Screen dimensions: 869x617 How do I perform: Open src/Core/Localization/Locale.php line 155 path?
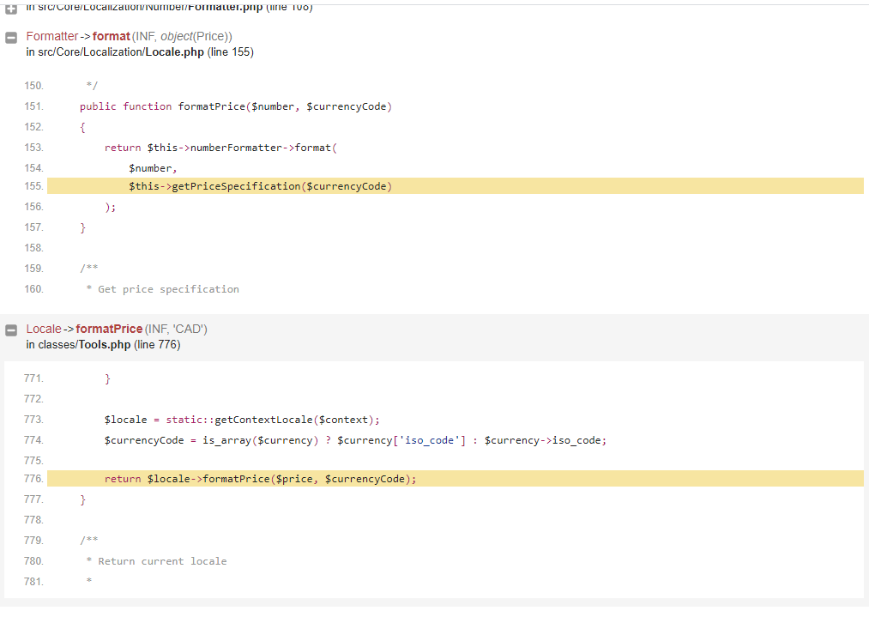click(x=140, y=52)
